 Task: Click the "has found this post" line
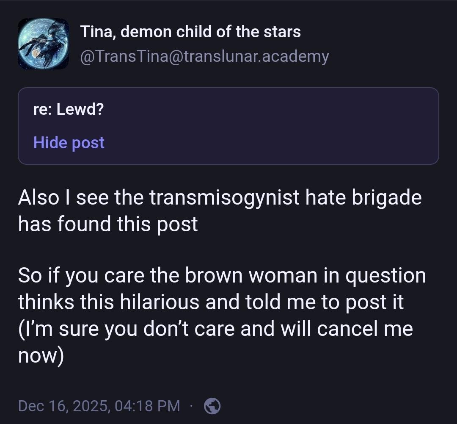108,223
